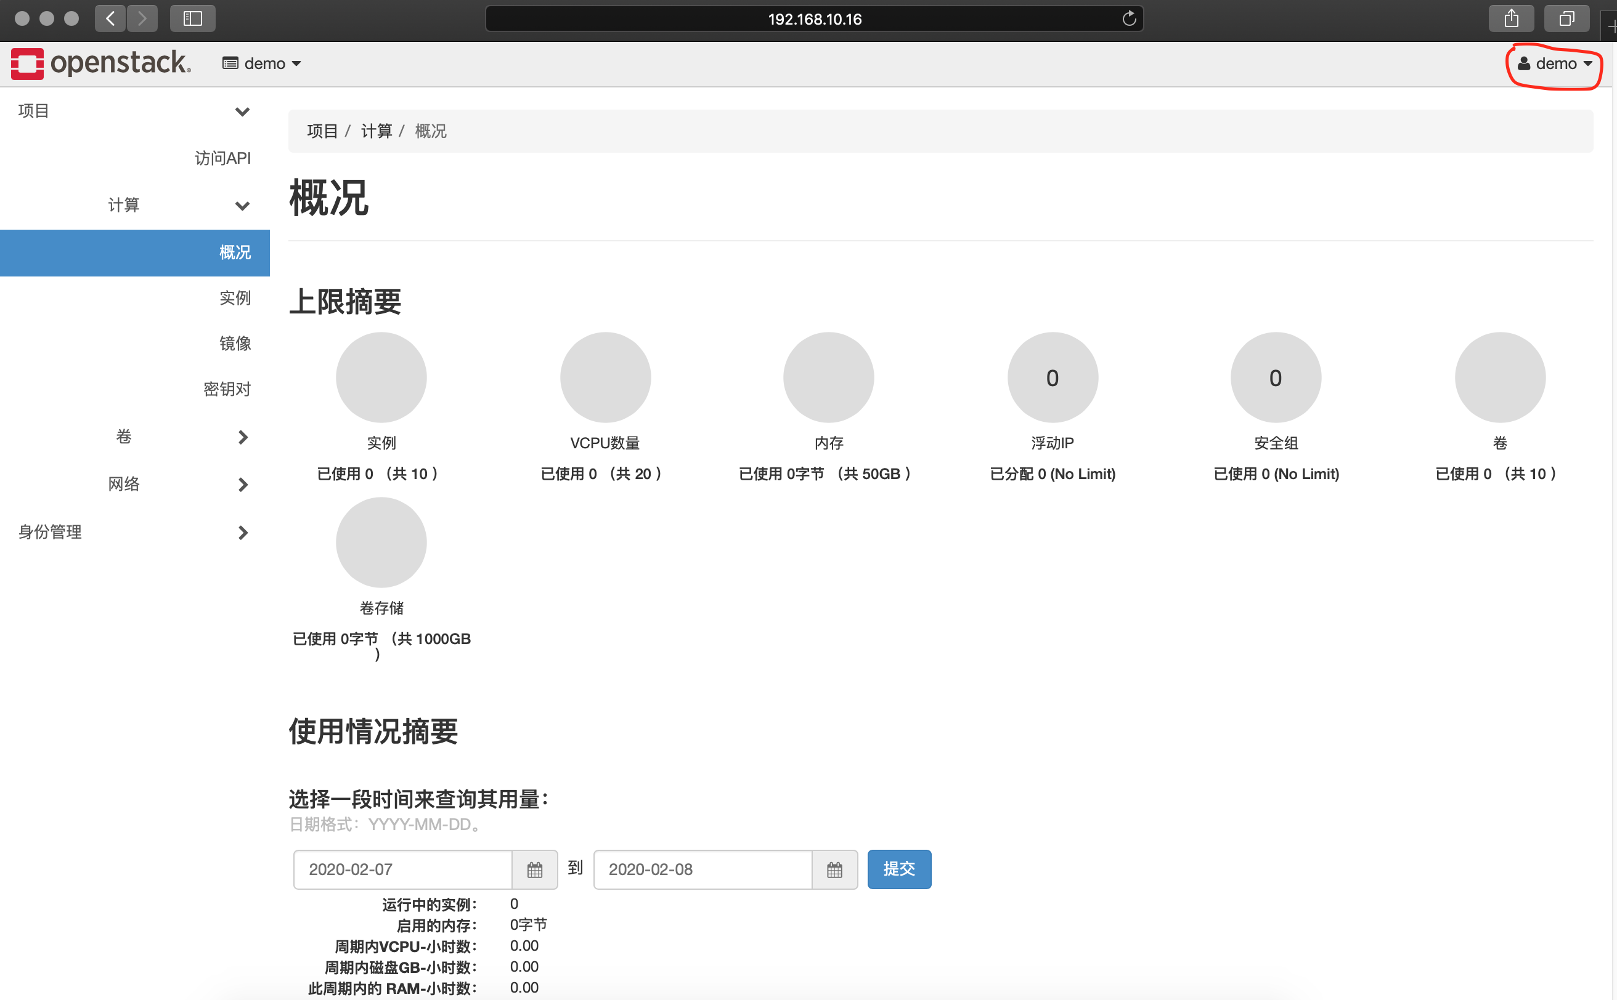Show all tabs overview button
Image resolution: width=1617 pixels, height=1000 pixels.
(1566, 18)
